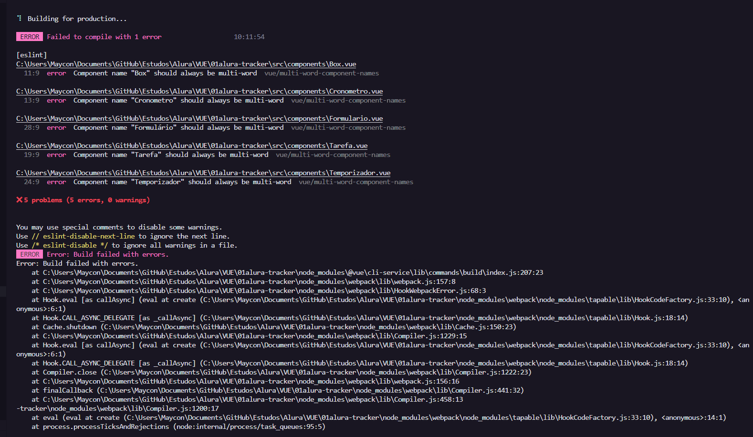Image resolution: width=753 pixels, height=437 pixels.
Task: Click the line position '19:9' for Tarefa
Action: click(31, 155)
